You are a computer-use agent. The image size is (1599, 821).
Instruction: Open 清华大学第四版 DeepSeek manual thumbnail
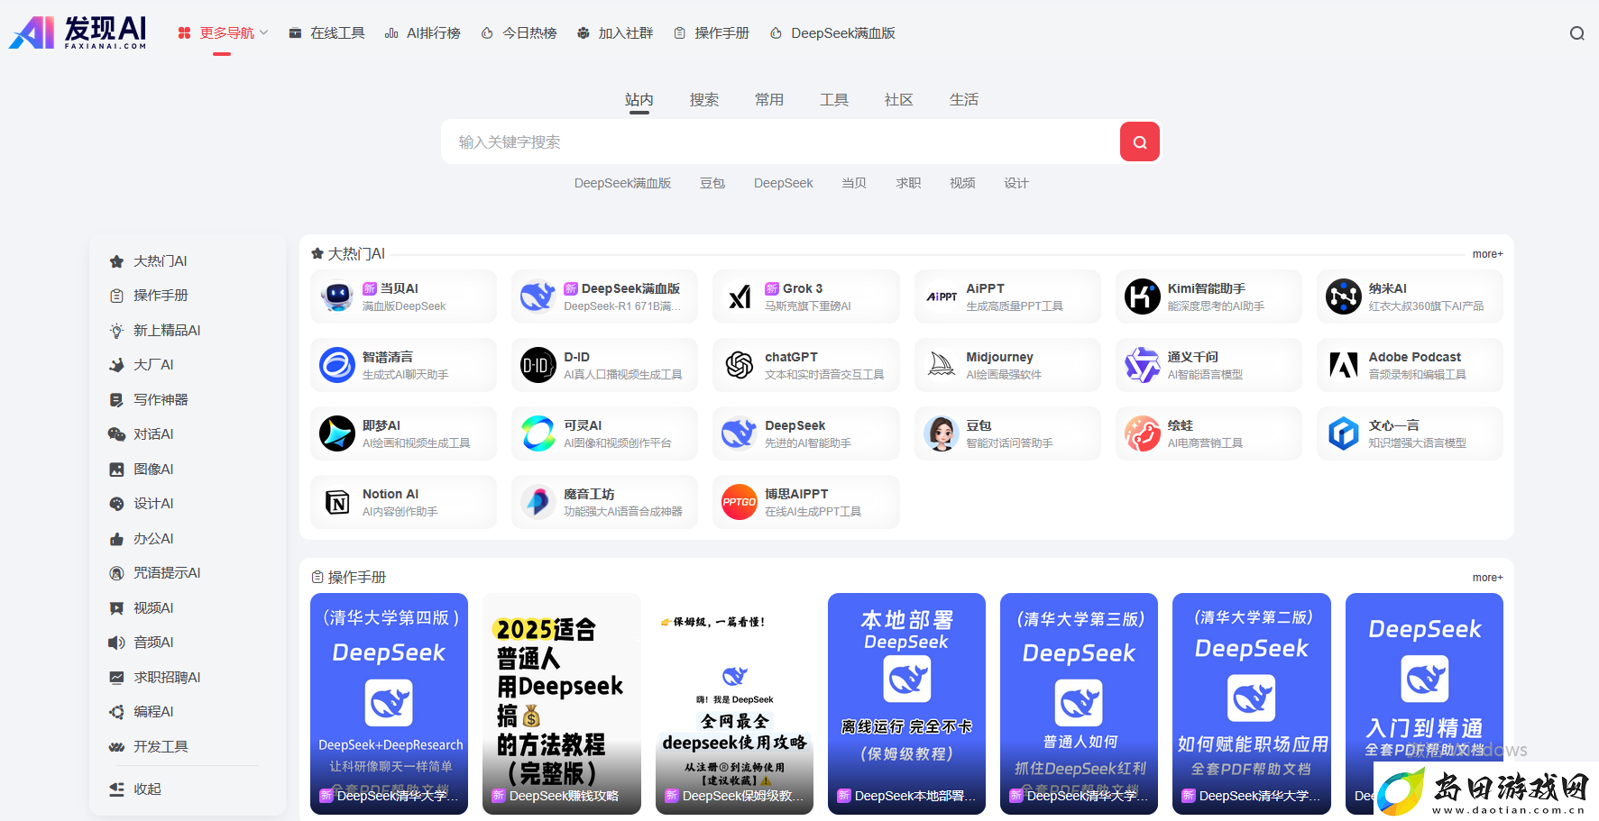389,704
